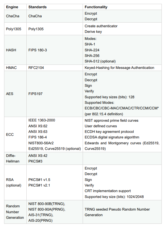Click FIPS 180-3 in HASH row
This screenshot has width=165, height=227.
pos(38,50)
